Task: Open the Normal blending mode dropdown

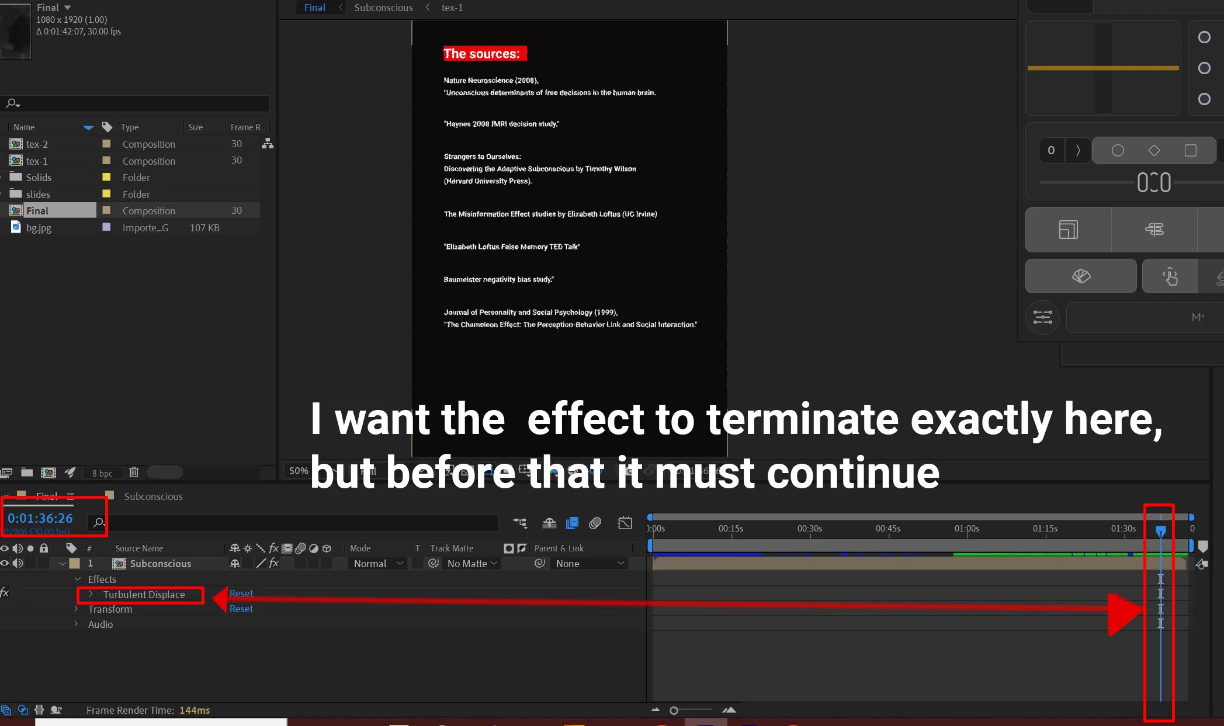Action: pos(378,564)
